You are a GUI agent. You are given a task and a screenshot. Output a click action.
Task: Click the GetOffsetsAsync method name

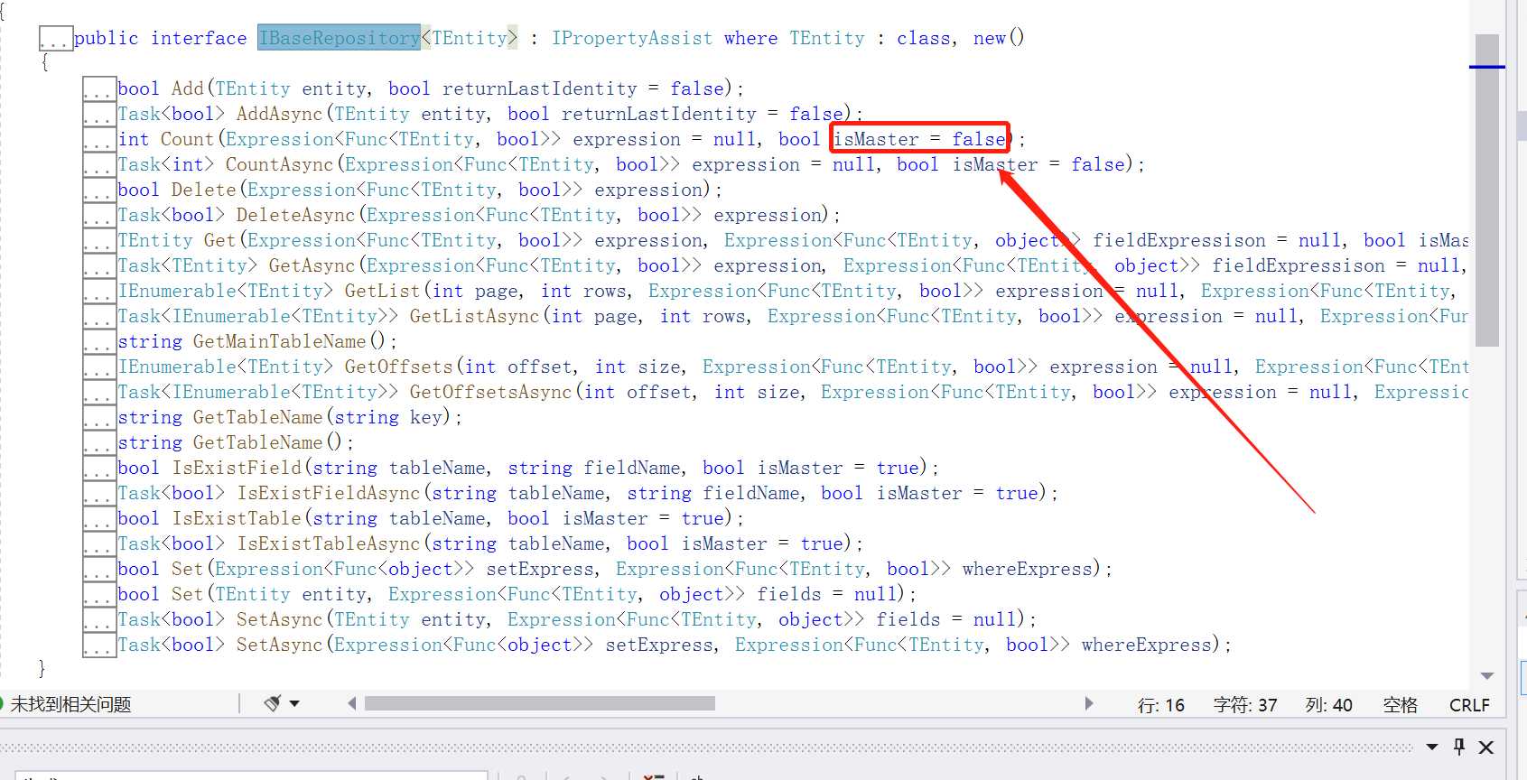point(490,392)
